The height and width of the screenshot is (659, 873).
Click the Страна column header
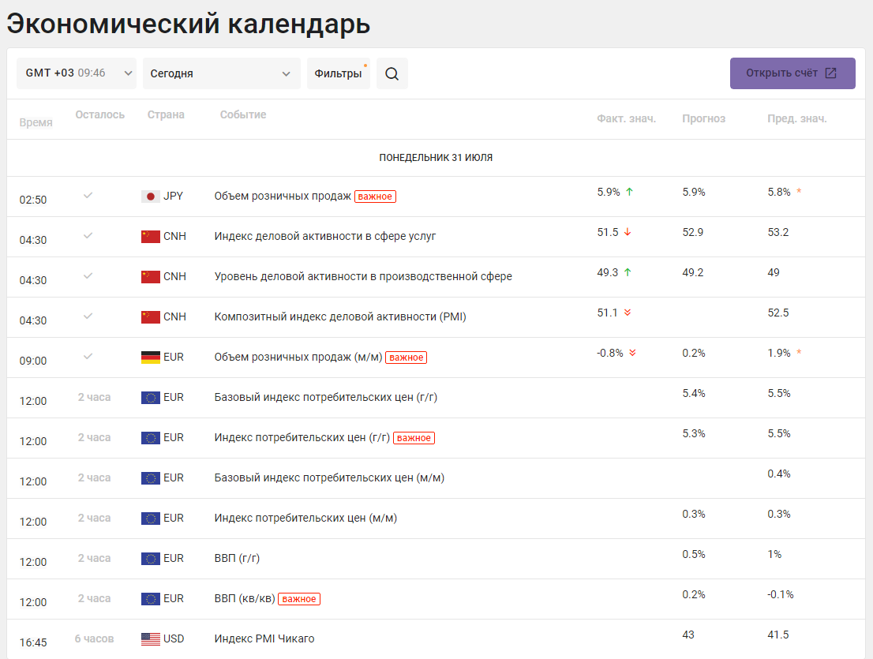click(x=166, y=114)
